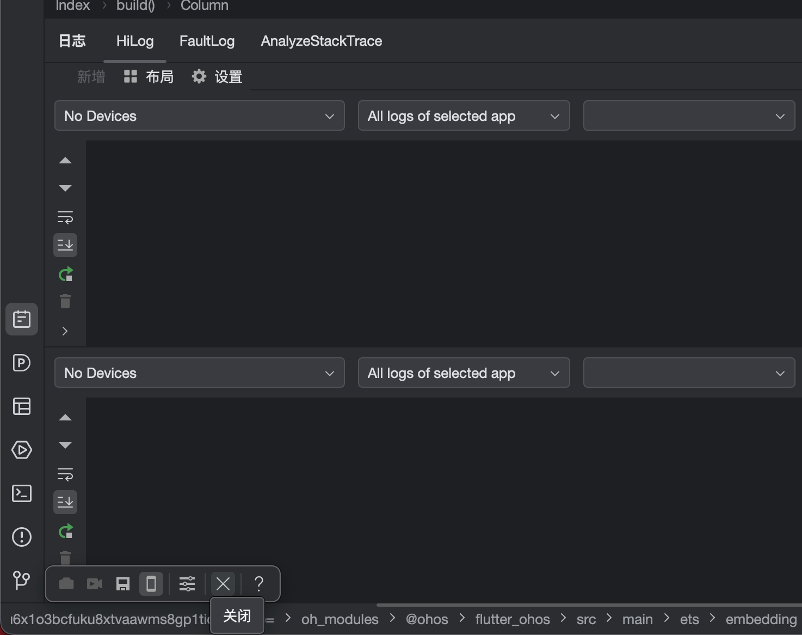Expand the bottom No Devices dropdown
This screenshot has width=802, height=635.
199,373
